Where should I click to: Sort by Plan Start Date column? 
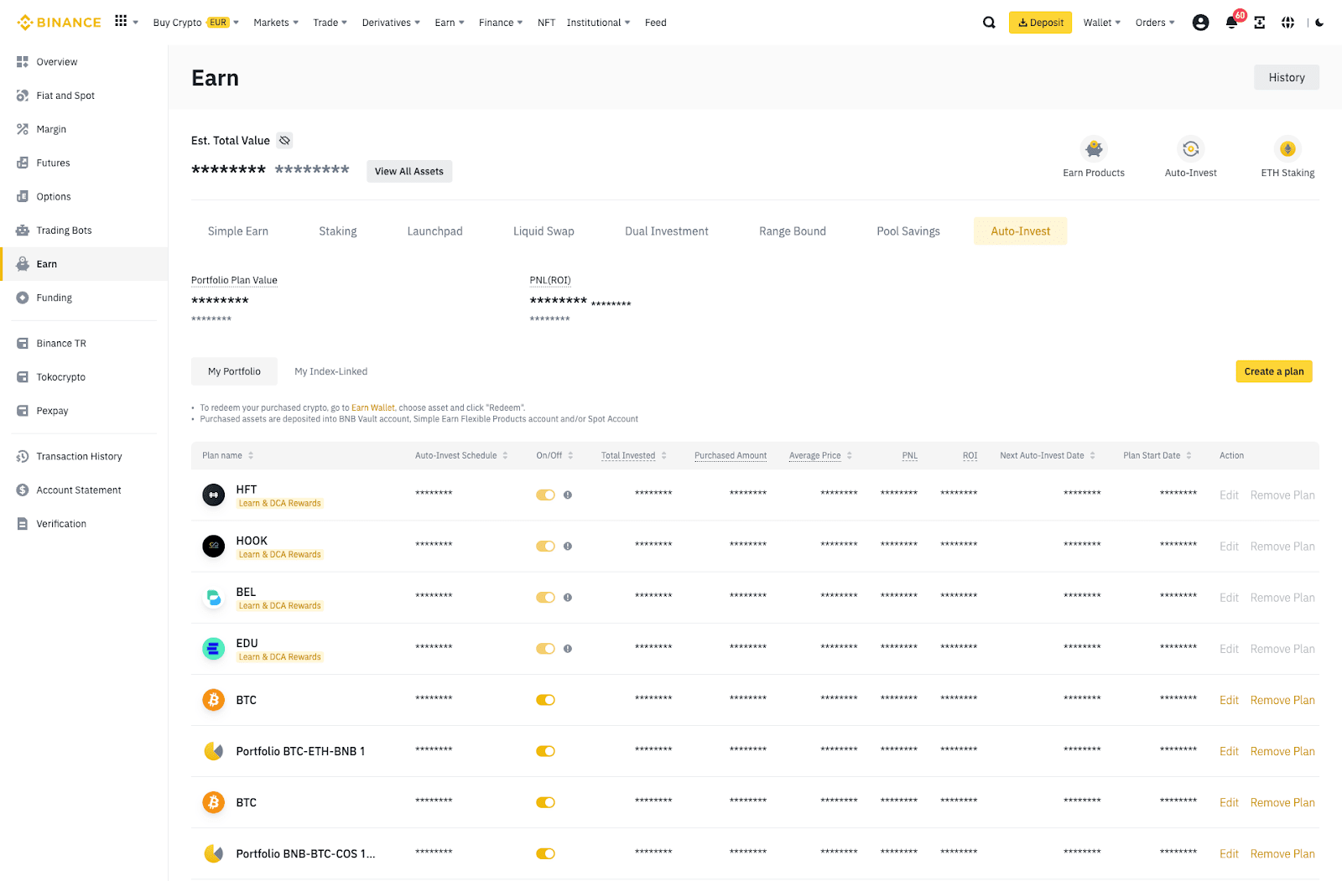[x=1157, y=455]
